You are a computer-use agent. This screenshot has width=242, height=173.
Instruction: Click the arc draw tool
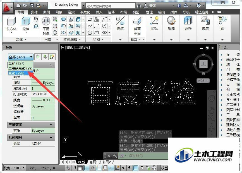coord(104,19)
